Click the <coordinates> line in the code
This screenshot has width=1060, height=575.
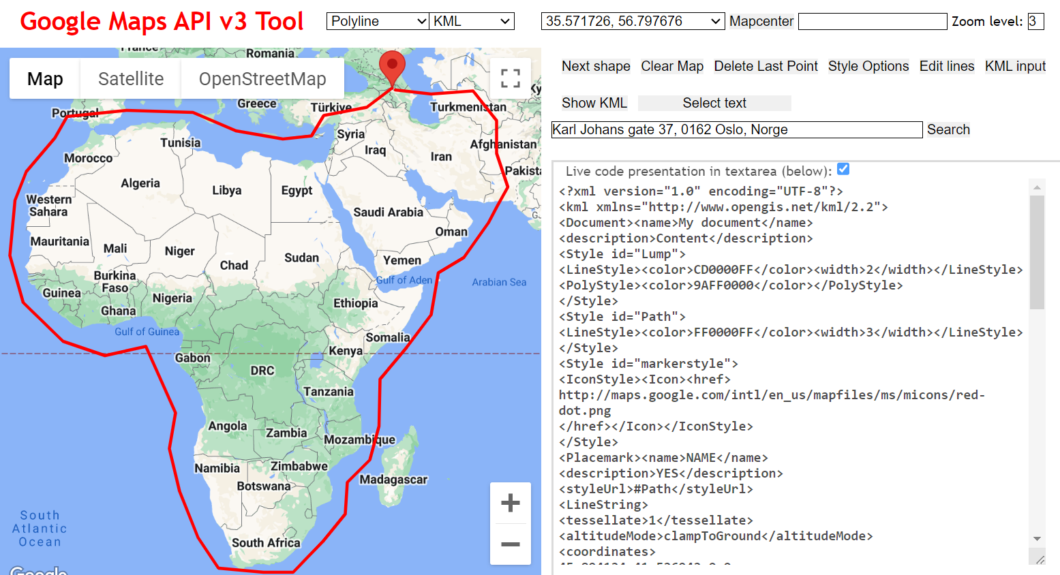coord(607,552)
